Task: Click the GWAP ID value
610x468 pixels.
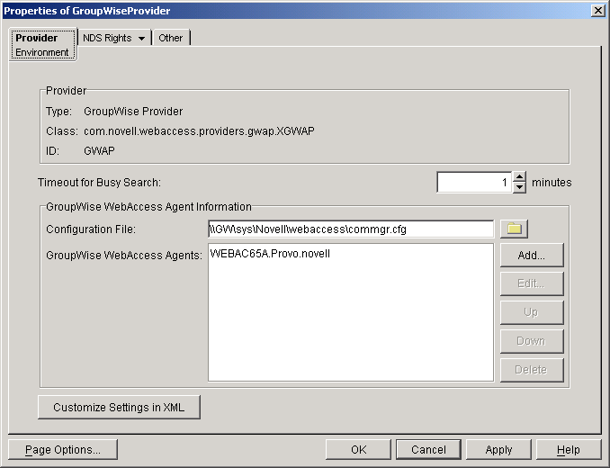Action: [99, 151]
